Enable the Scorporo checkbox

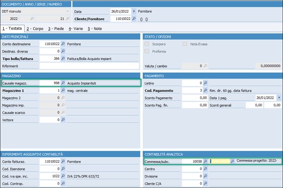click(147, 44)
